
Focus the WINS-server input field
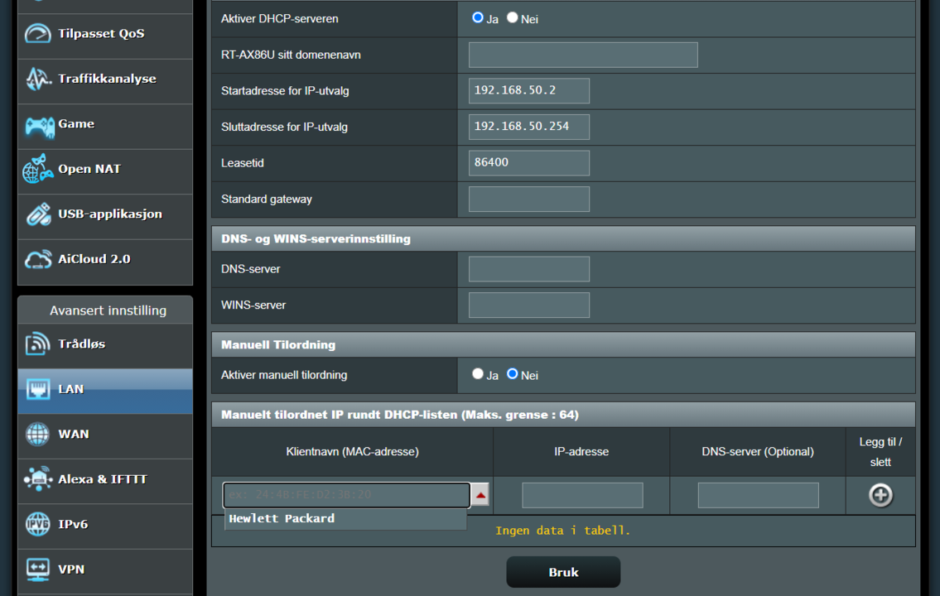[x=528, y=305]
